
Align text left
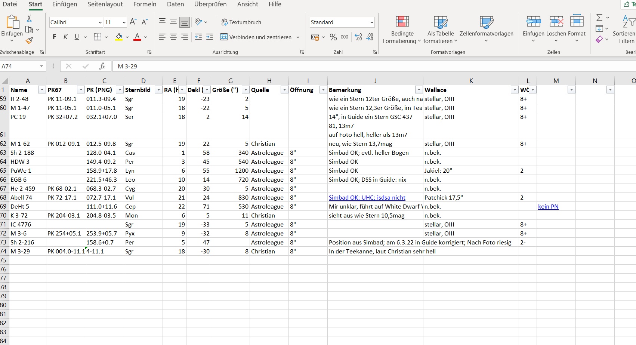pyautogui.click(x=162, y=37)
